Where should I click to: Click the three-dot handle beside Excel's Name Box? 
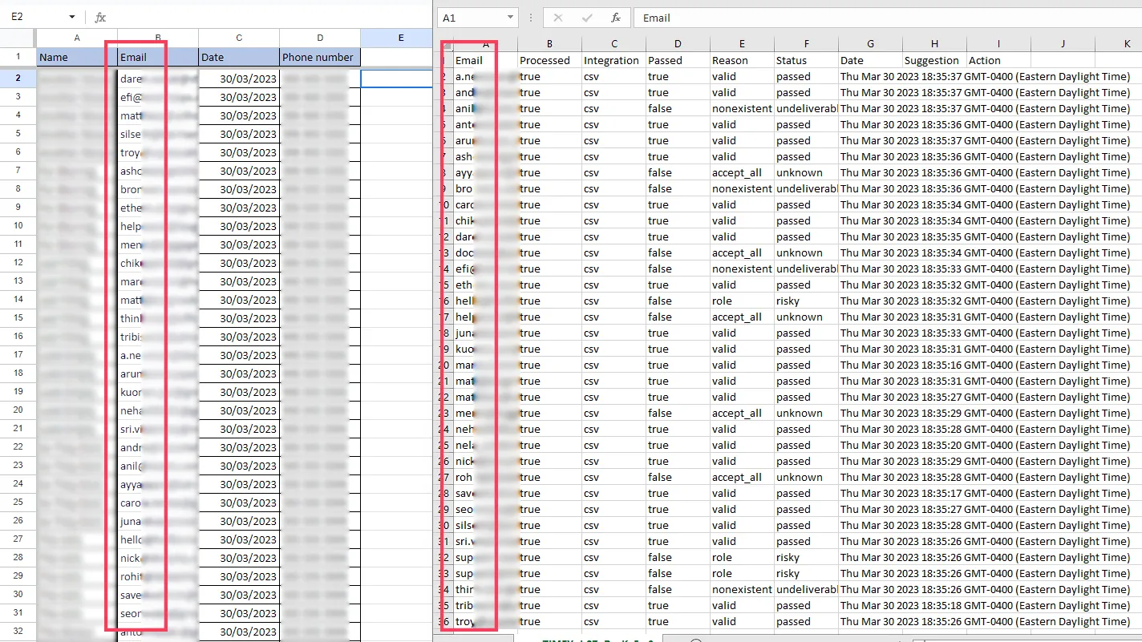pos(529,18)
